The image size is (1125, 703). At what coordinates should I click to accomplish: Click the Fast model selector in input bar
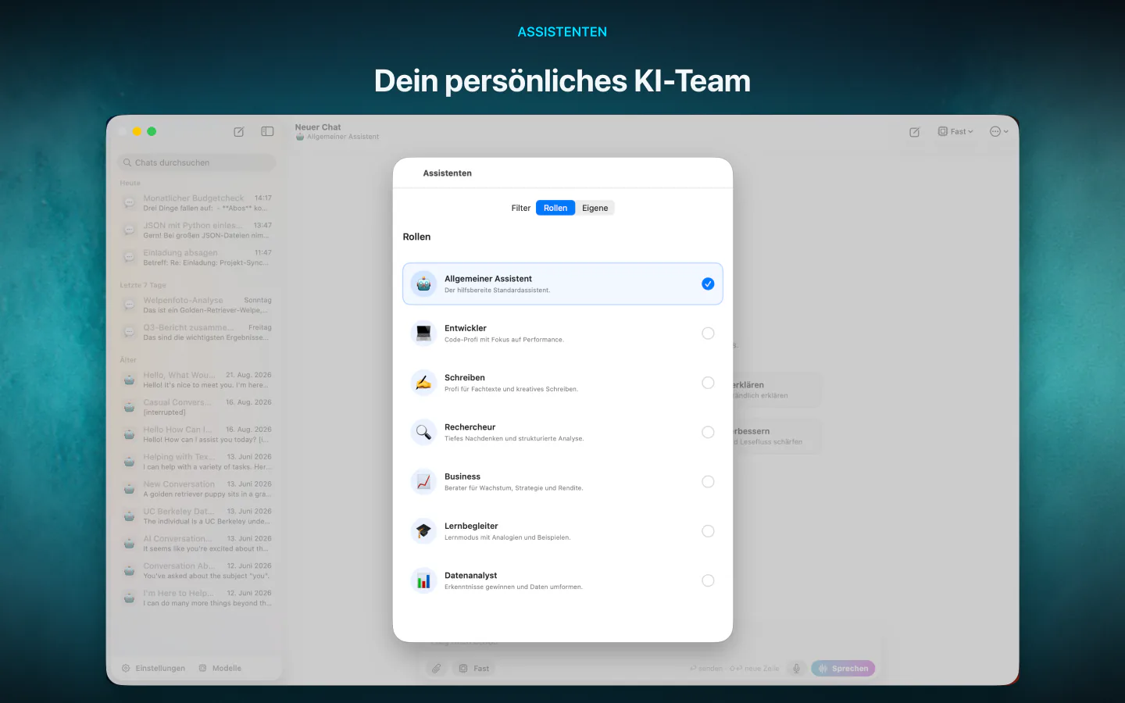[x=474, y=669]
